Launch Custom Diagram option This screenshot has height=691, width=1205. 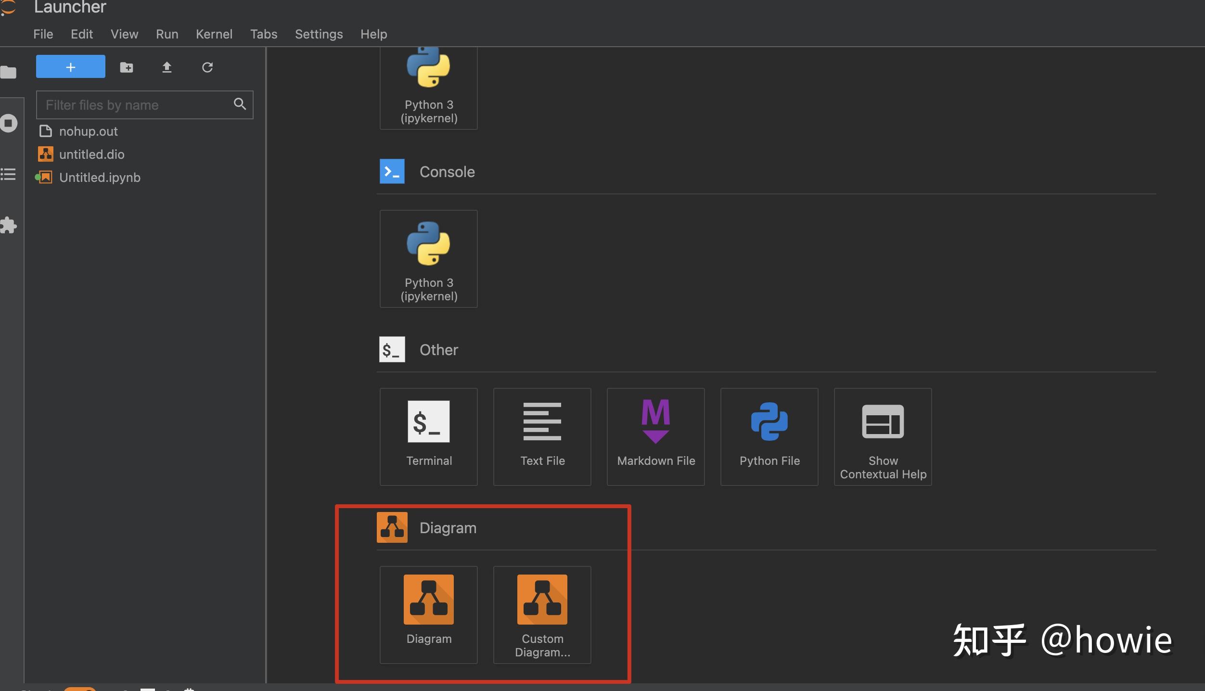(542, 614)
